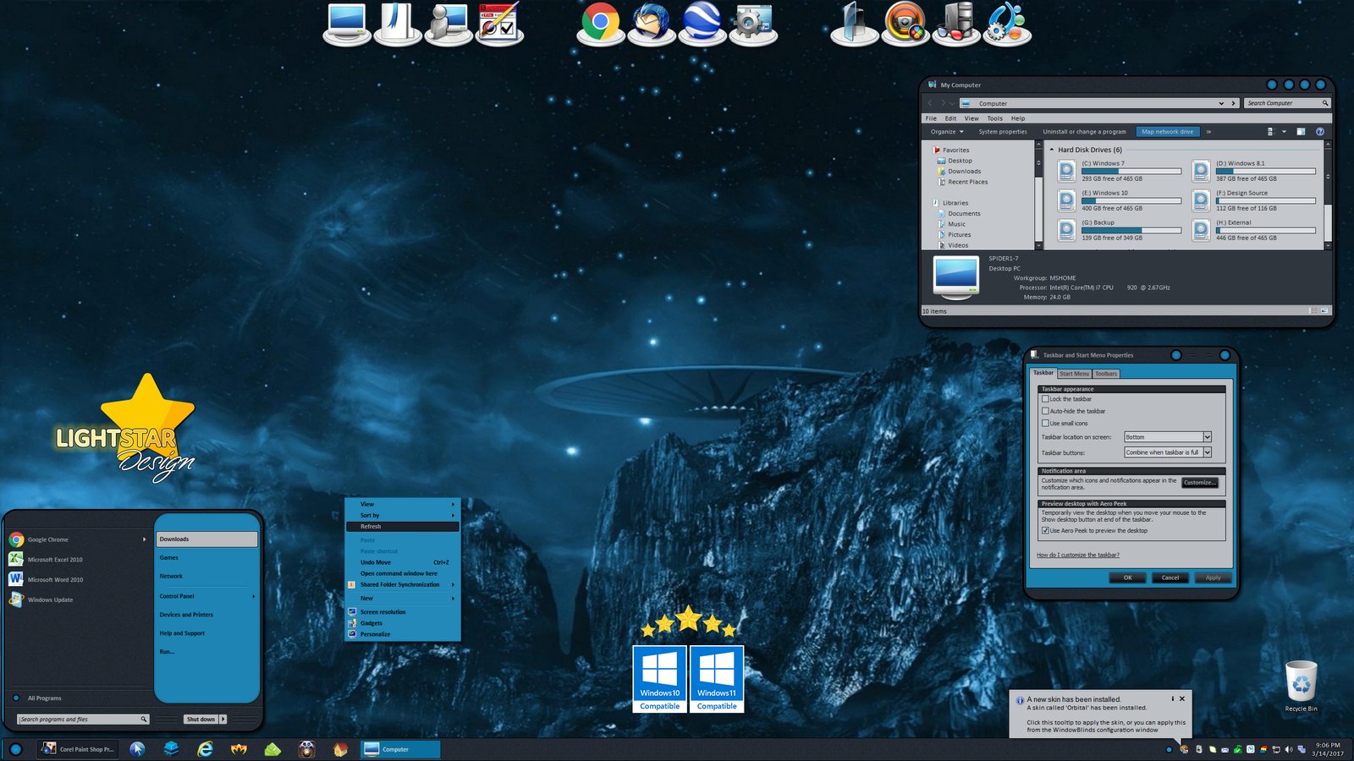Click the OK button in Taskbar Properties
Viewport: 1354px width, 761px height.
point(1127,578)
